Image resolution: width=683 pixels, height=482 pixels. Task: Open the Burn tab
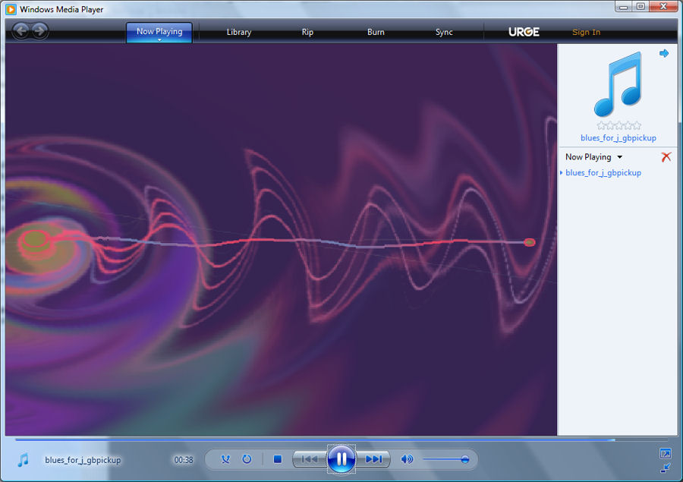(376, 32)
